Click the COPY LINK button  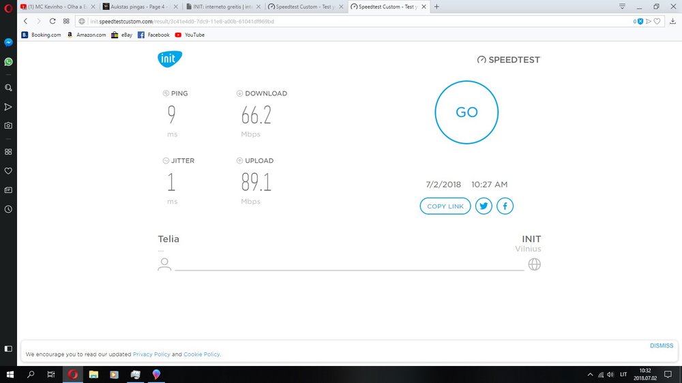click(445, 206)
